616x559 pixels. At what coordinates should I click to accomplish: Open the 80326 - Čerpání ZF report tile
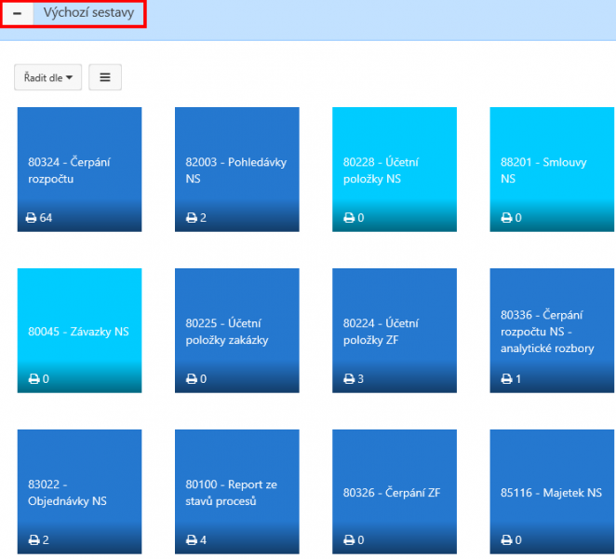[395, 492]
